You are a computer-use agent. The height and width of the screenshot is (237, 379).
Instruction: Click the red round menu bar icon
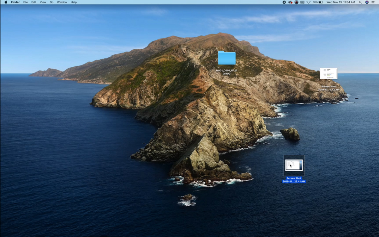297,2
